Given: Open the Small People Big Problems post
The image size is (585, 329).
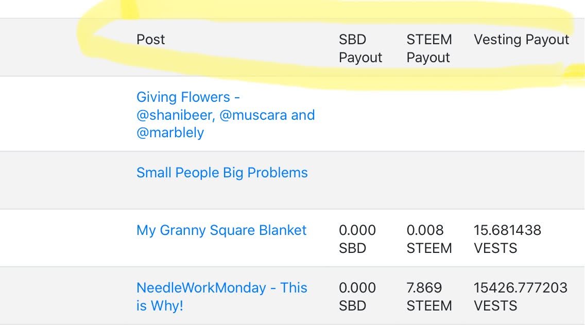Looking at the screenshot, I should (x=222, y=173).
